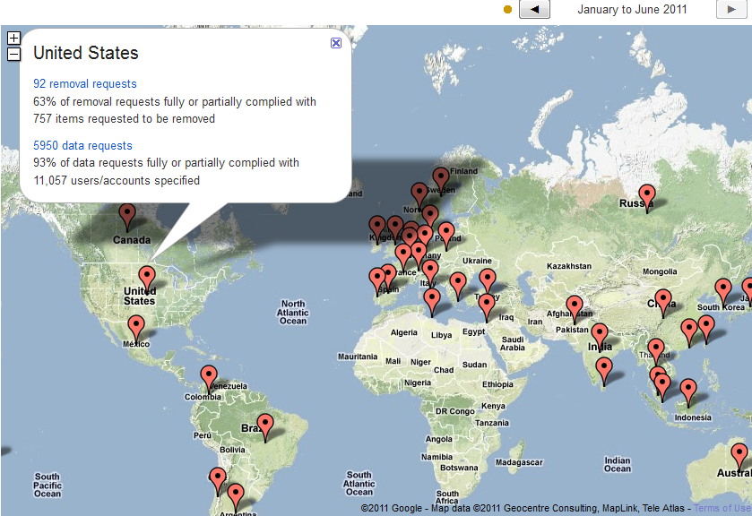Click the Ukraine label on the map
752x516 pixels.
(x=477, y=261)
